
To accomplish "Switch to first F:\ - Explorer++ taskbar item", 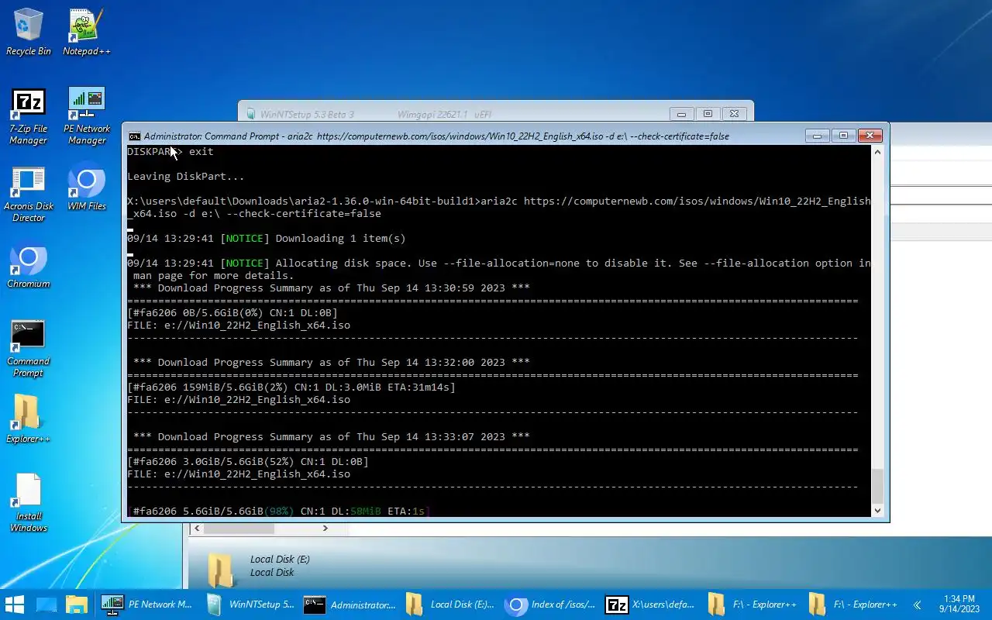I will point(753,604).
